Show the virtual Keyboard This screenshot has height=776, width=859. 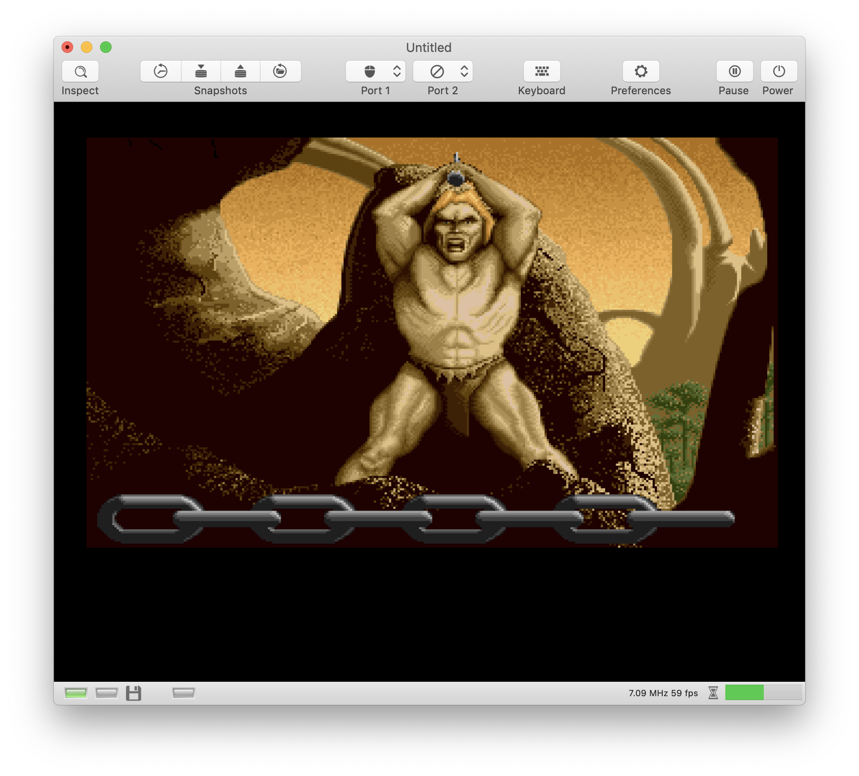tap(542, 72)
